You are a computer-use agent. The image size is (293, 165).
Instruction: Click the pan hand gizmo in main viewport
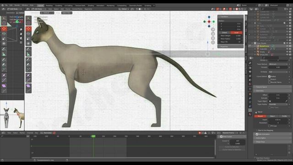pos(213,33)
